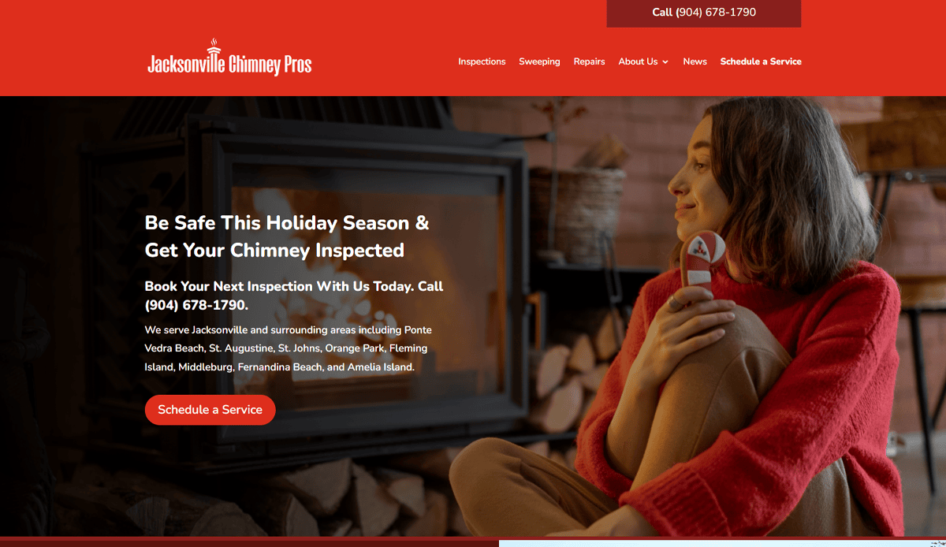Screen dimensions: 946x547
Task: Click the Be Safe This Holiday Season headline
Action: tap(287, 236)
